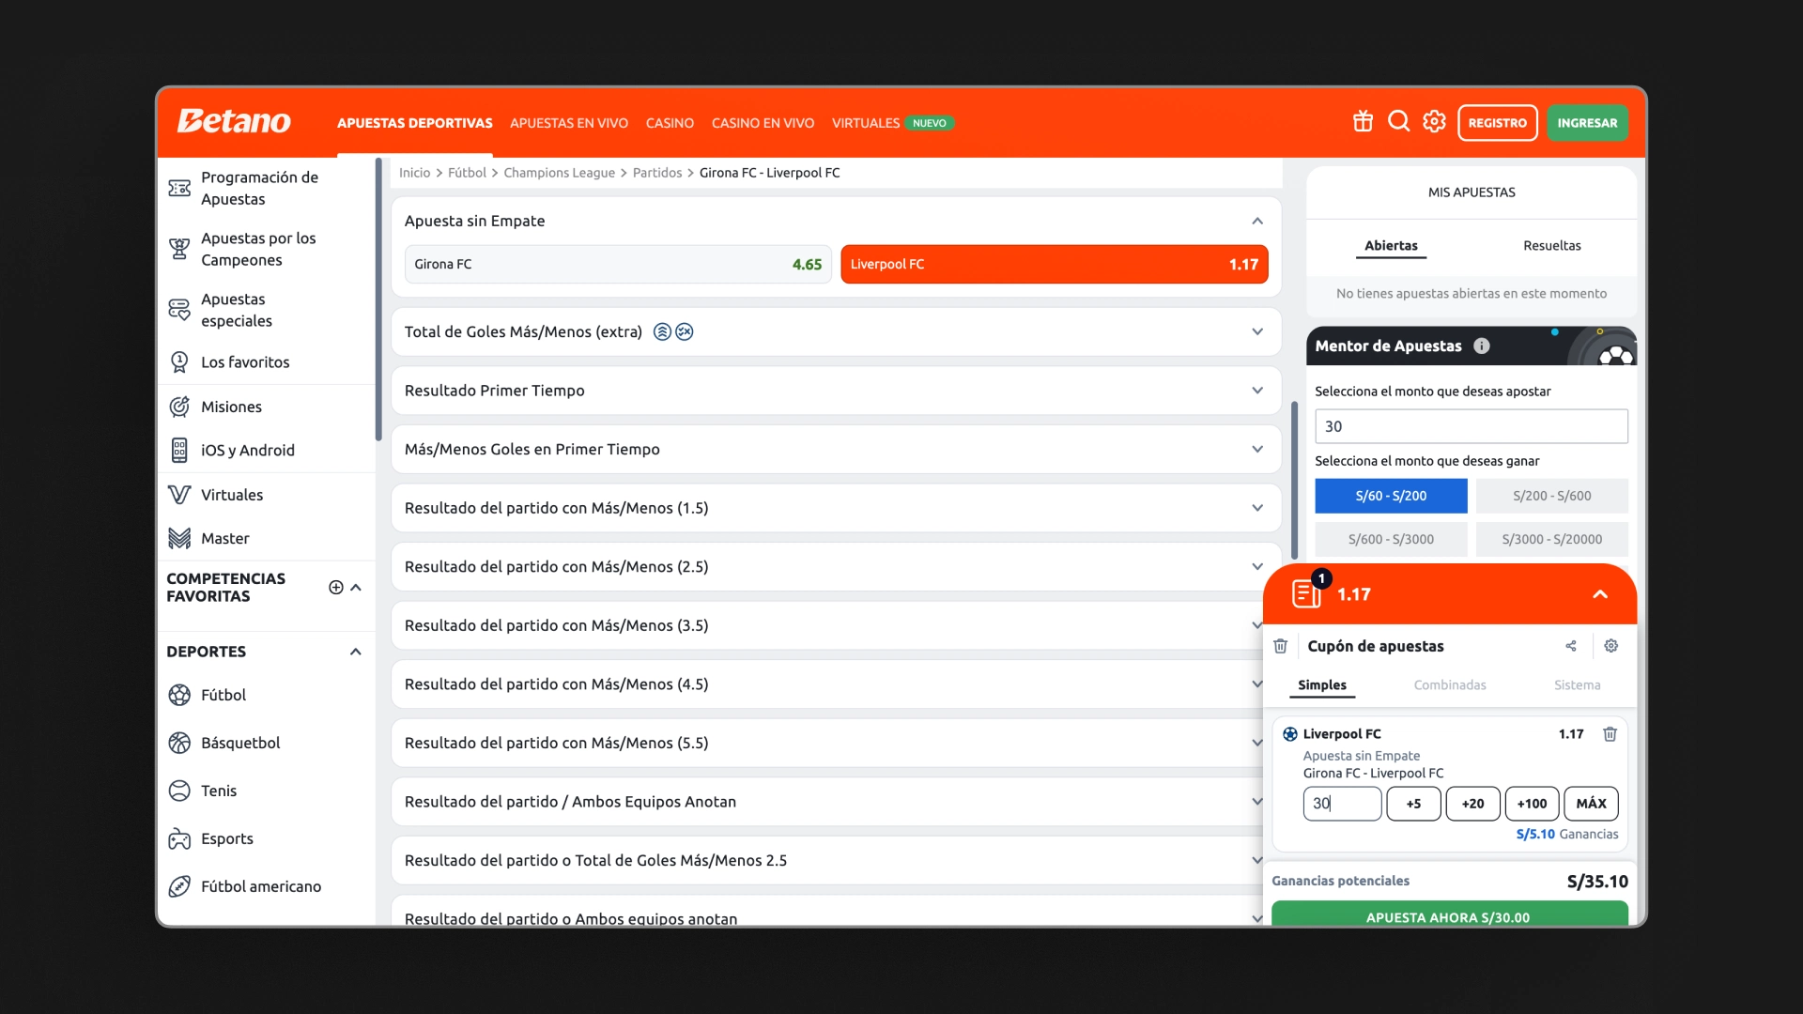The width and height of the screenshot is (1803, 1014).
Task: Switch to the Resueltas bets tab
Action: [x=1552, y=245]
